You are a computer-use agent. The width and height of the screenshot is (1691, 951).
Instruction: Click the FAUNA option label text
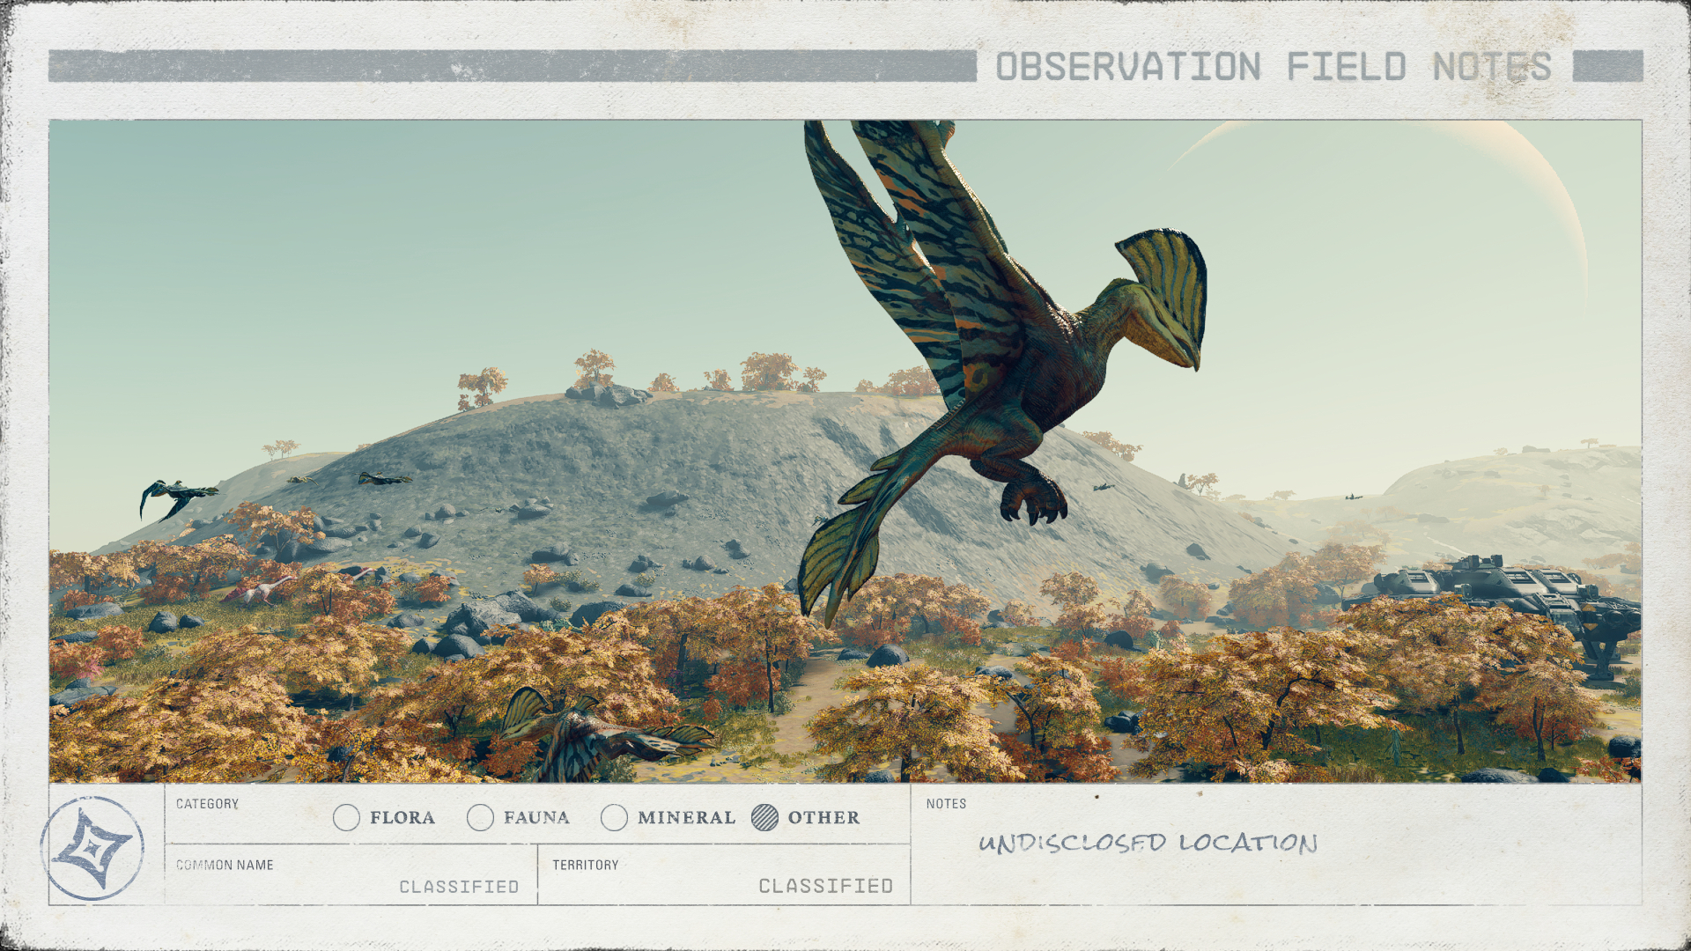pyautogui.click(x=536, y=818)
